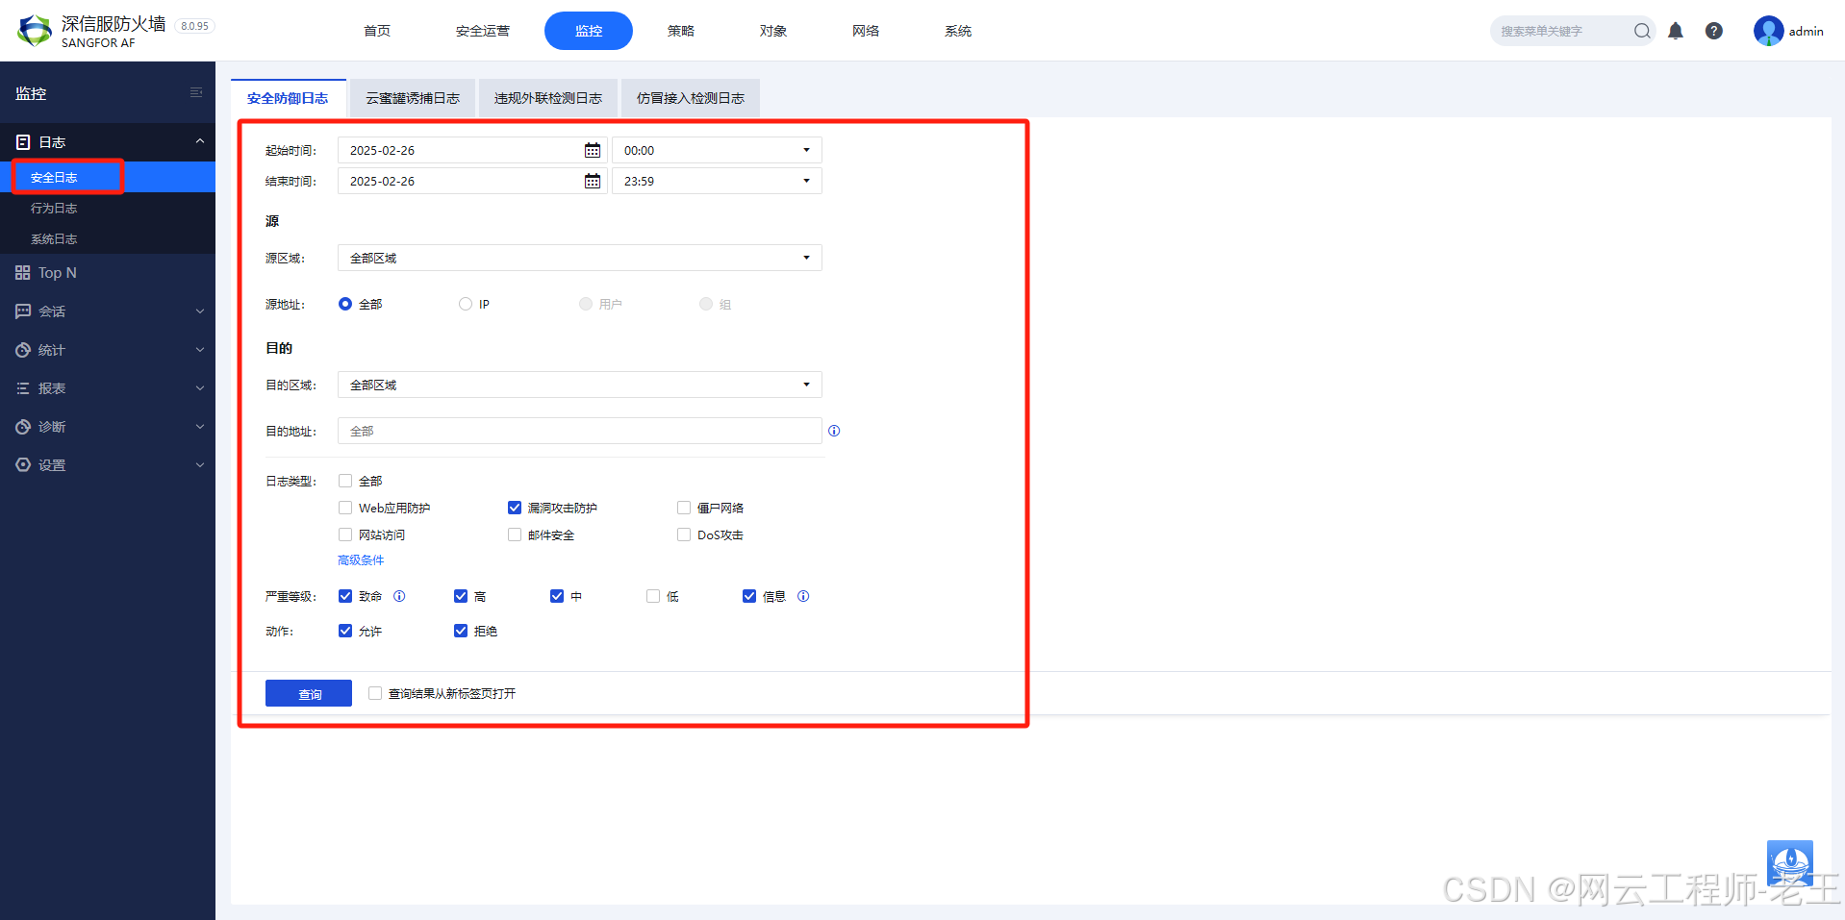Open the 目的区域 dropdown

[x=580, y=385]
